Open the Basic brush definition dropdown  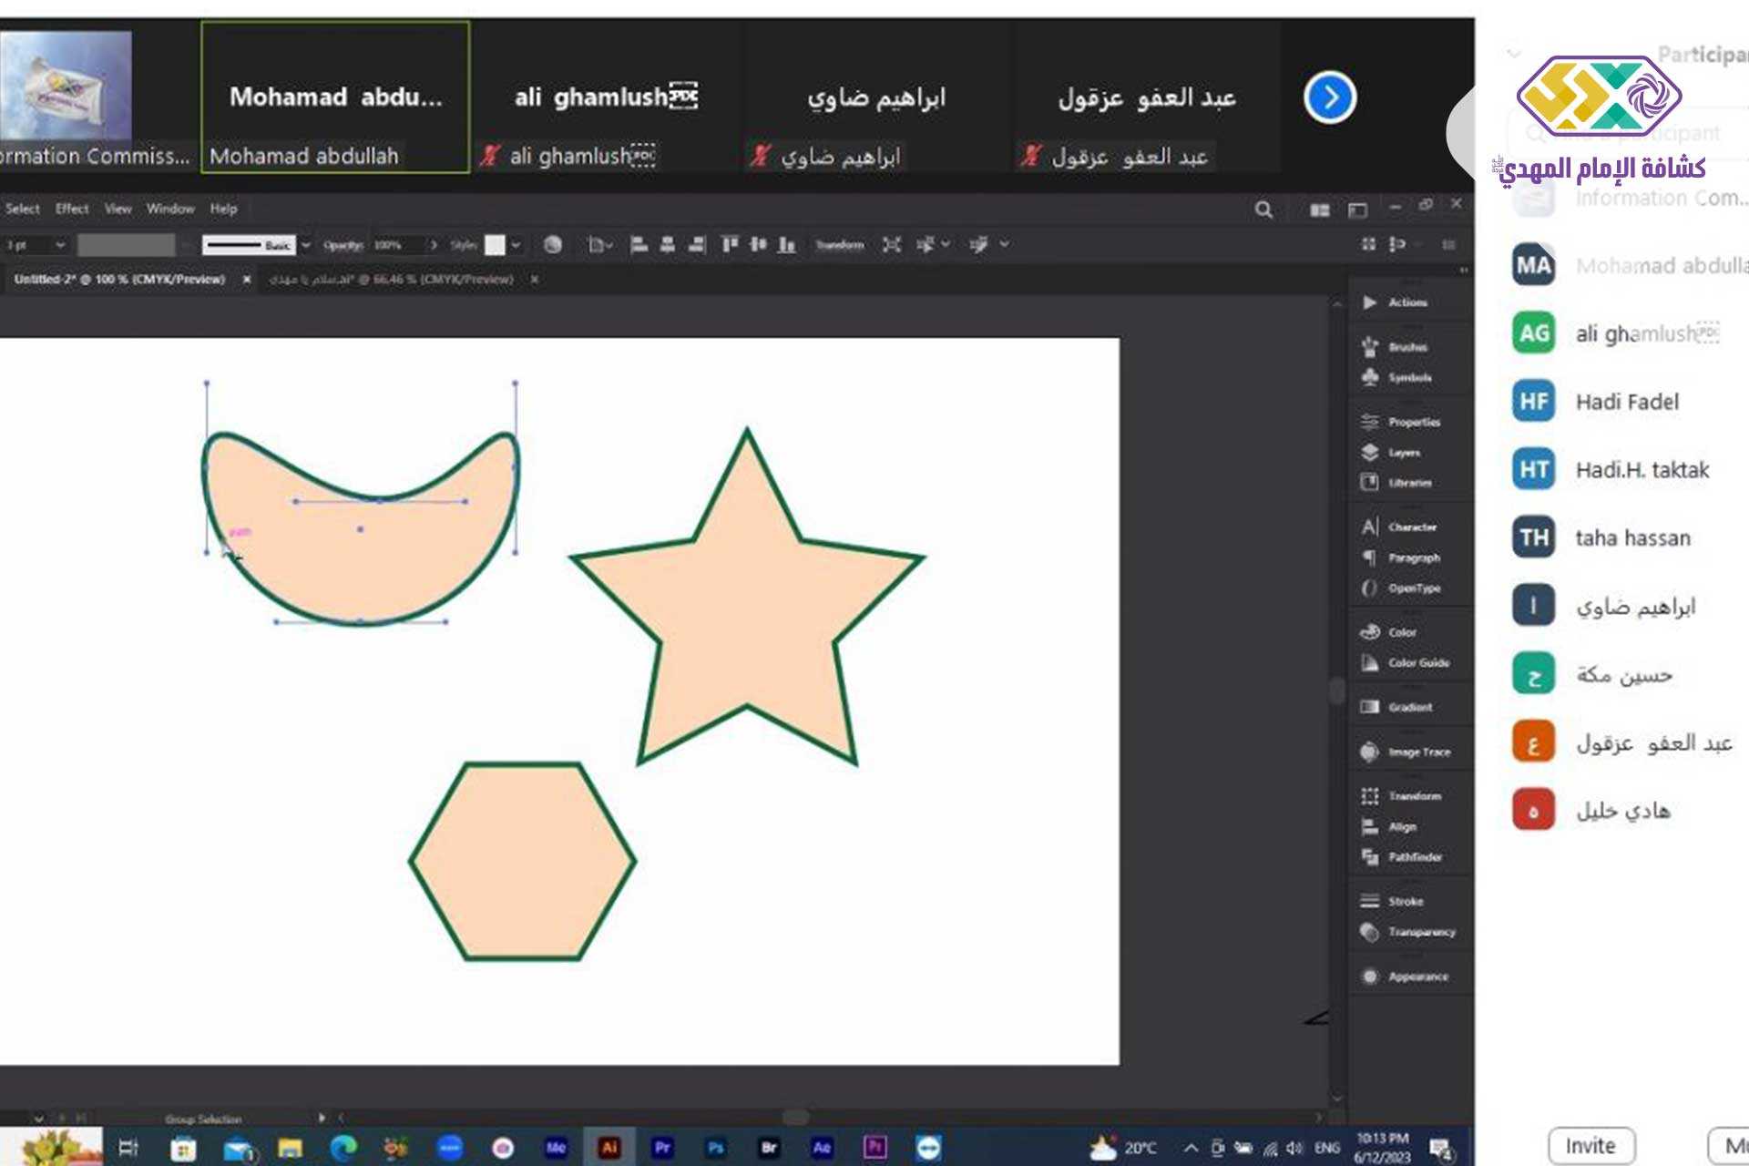[x=305, y=244]
